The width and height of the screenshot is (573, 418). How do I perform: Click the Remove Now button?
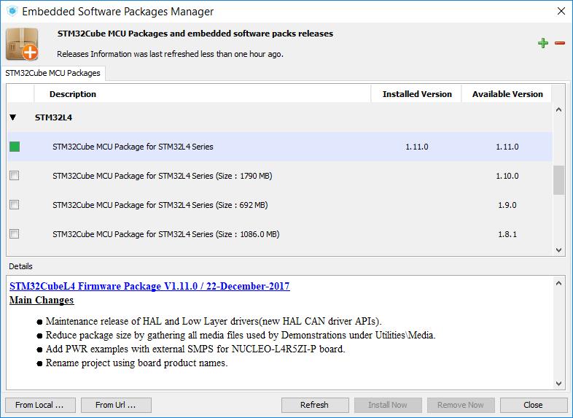click(x=461, y=405)
